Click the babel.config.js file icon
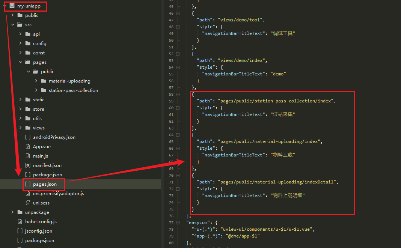This screenshot has height=248, width=401. pyautogui.click(x=20, y=222)
